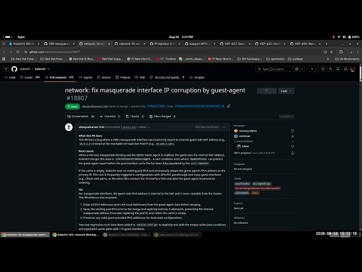This screenshot has height=272, width=362.
Task: Open the Code repository tab
Action: [x=10, y=78]
